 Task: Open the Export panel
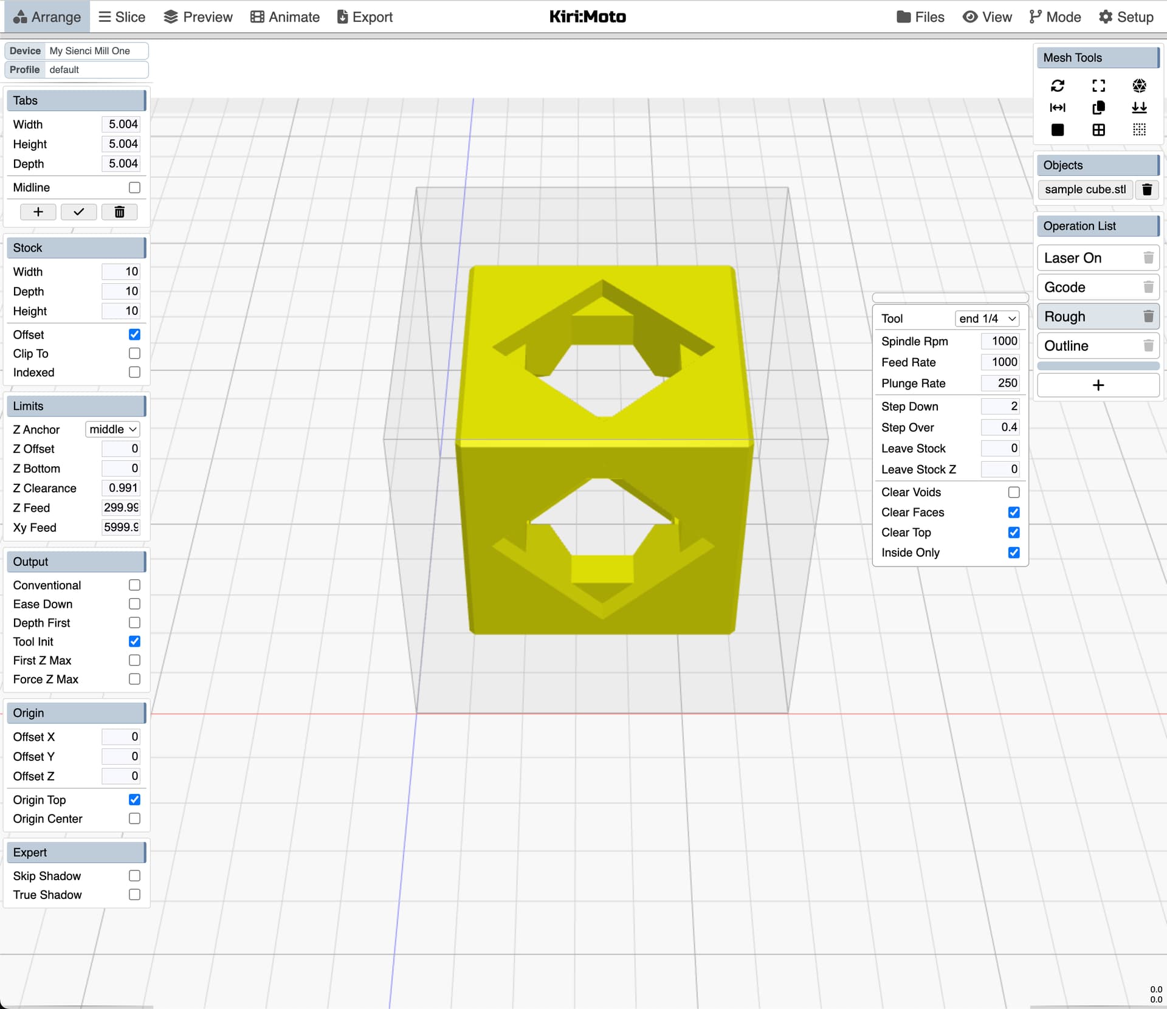(x=364, y=16)
